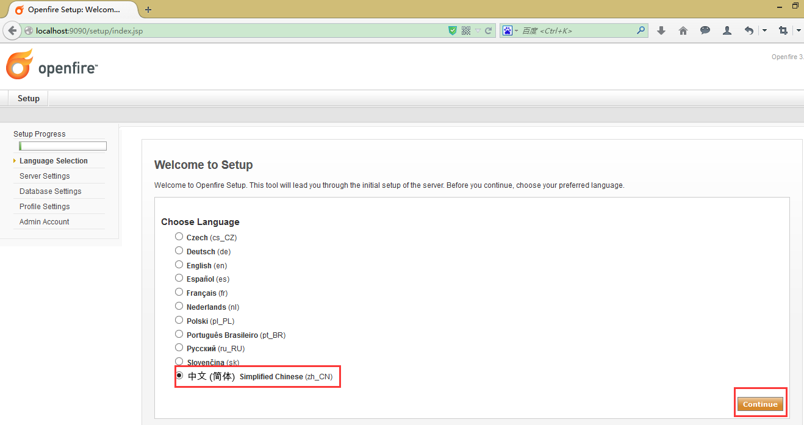Select the Polski (pl_PL) radio button
The image size is (804, 425).
[179, 320]
